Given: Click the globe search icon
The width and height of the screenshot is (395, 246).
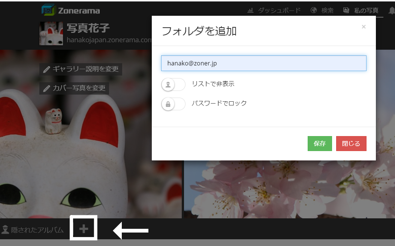Looking at the screenshot, I should [314, 10].
